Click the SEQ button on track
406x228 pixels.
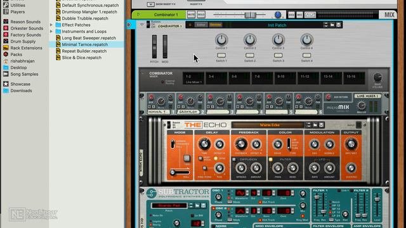coord(291,15)
